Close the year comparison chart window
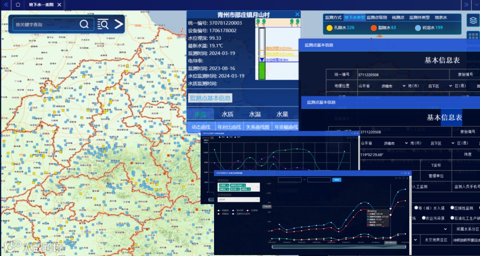The image size is (480, 256). pyautogui.click(x=358, y=134)
